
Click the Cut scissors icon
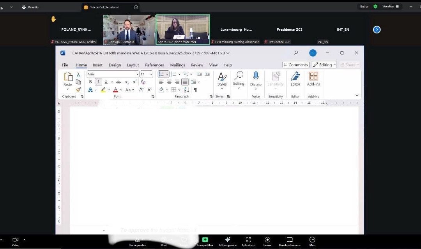point(78,74)
